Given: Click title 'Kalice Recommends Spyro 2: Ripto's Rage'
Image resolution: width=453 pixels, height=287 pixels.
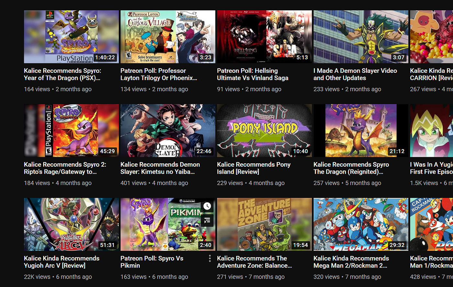Looking at the screenshot, I should 65,168.
